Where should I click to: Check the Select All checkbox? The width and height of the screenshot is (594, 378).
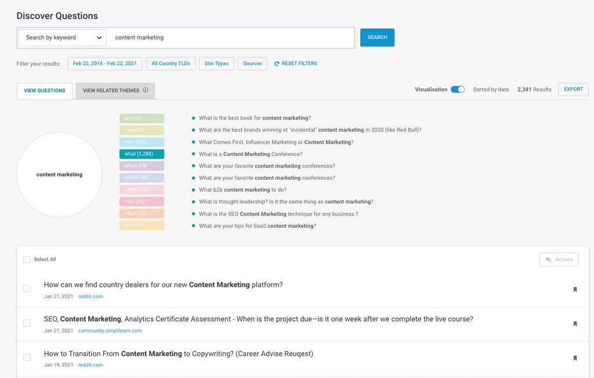point(27,260)
